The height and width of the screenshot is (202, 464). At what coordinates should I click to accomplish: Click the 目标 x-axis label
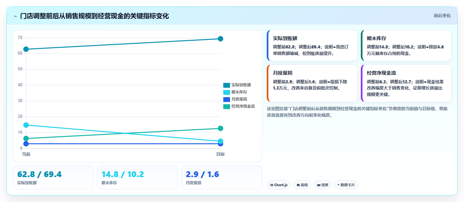click(x=221, y=154)
